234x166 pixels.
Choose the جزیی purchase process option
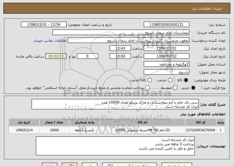pyautogui.click(x=193, y=88)
